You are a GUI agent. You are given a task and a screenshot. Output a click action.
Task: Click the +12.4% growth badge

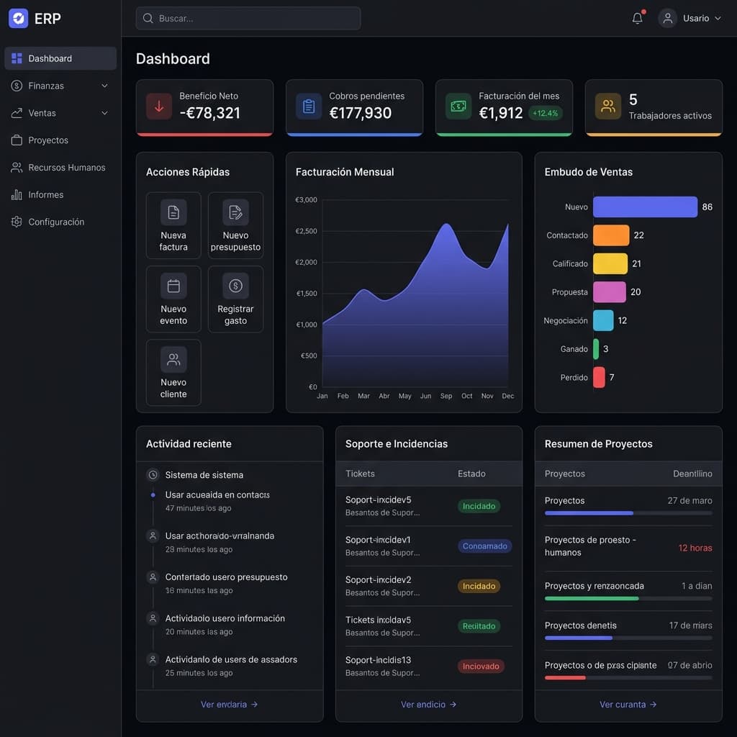[546, 113]
